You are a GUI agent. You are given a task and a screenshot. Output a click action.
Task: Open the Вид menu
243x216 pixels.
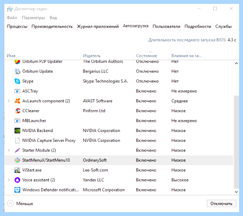53,18
